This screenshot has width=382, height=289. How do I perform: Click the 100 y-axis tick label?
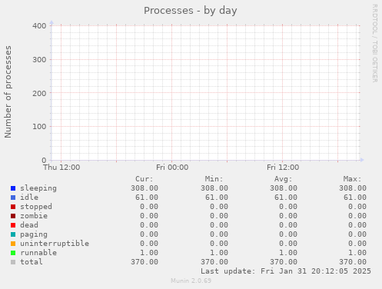(39, 127)
